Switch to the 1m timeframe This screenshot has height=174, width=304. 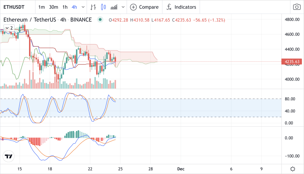click(41, 7)
